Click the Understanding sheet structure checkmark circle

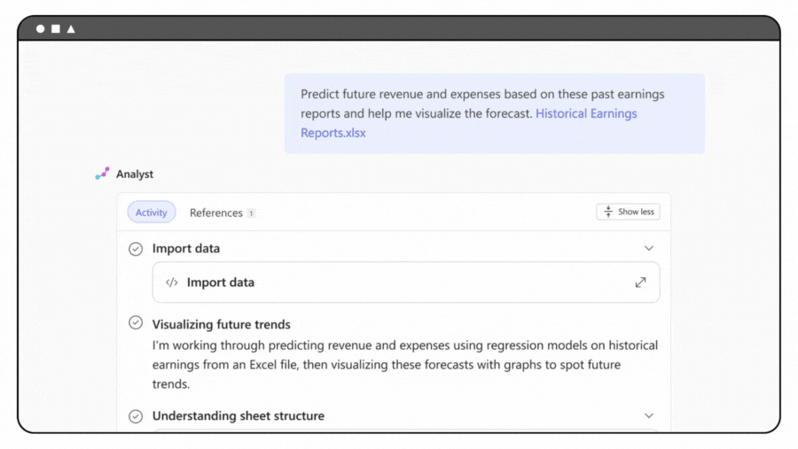click(136, 416)
